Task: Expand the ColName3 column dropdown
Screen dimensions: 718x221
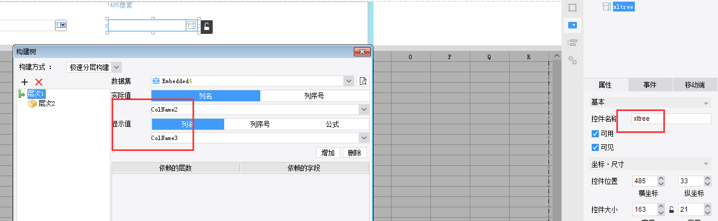Action: [x=364, y=138]
